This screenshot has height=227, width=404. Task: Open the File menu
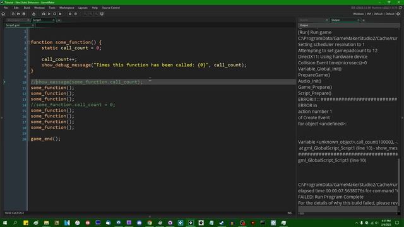click(x=6, y=8)
